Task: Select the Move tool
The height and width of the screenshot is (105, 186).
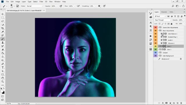Action: point(3,14)
